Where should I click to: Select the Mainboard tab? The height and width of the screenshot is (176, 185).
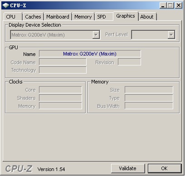58,17
